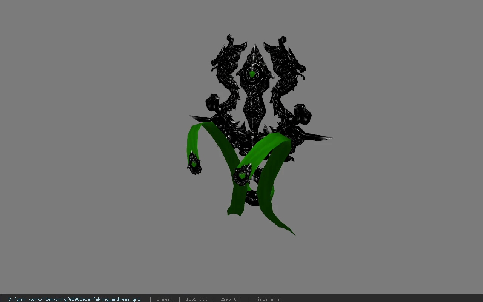The image size is (483, 302).
Task: Click the 'nincs anim' status entry
Action: point(268,299)
